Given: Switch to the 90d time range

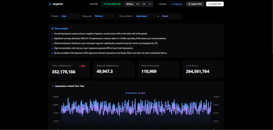Looking at the screenshot, I should click(x=138, y=4).
